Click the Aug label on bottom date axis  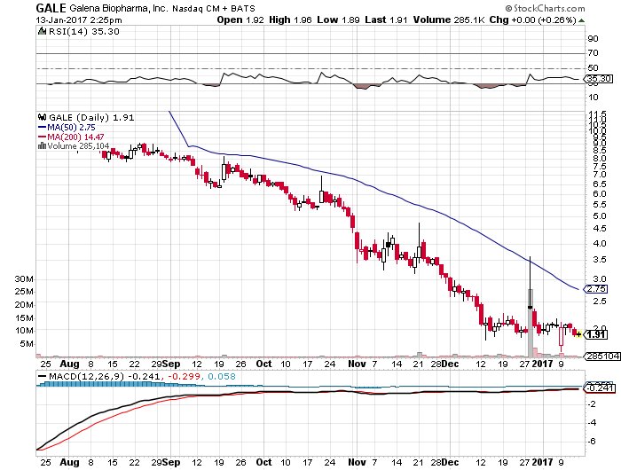coord(69,462)
